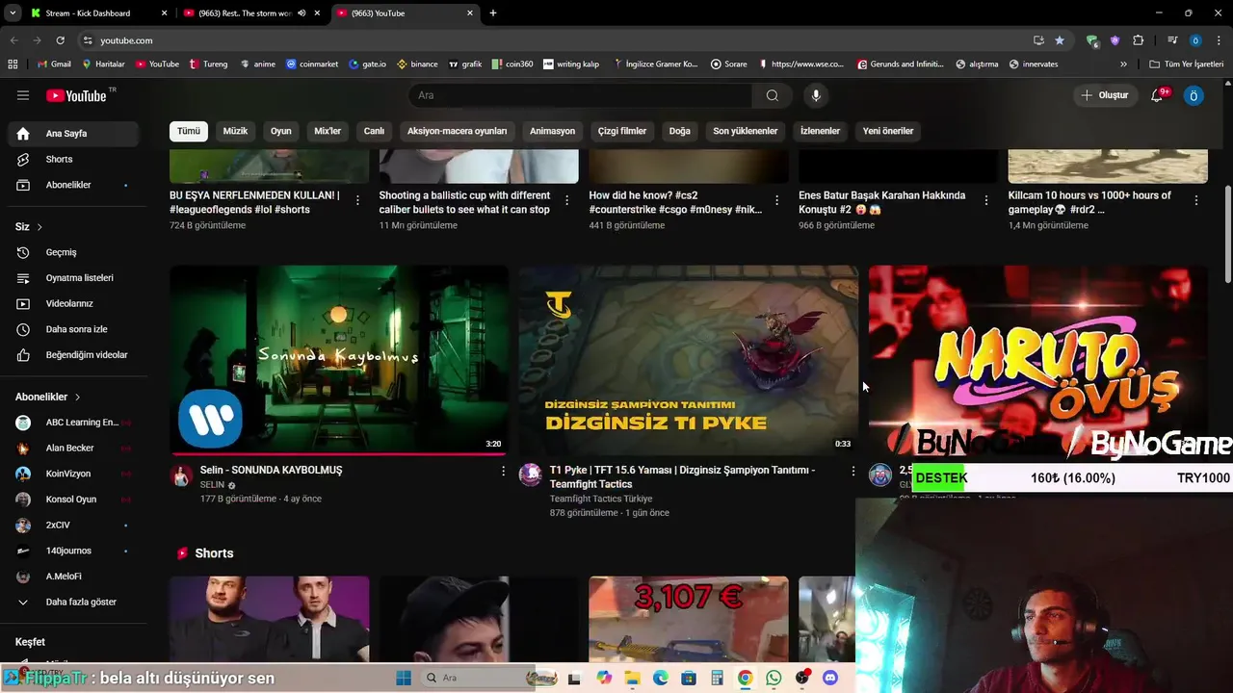Viewport: 1233px width, 693px height.
Task: Open options menu for BU EŞYA NERFLENMEDEN short
Action: (357, 200)
